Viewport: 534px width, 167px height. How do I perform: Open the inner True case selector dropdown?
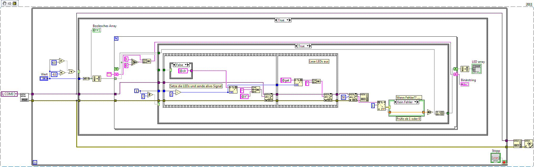coord(308,46)
